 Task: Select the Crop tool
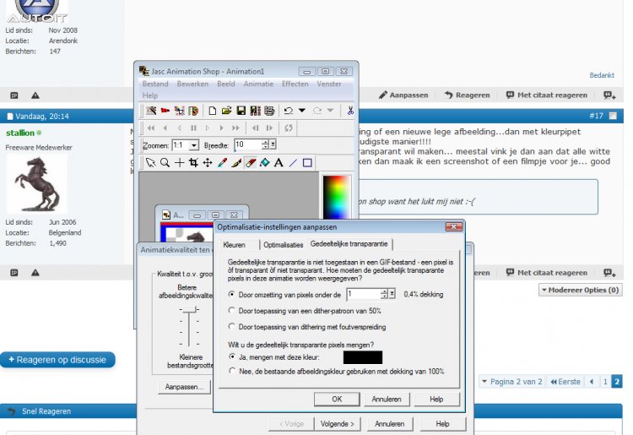tap(193, 163)
